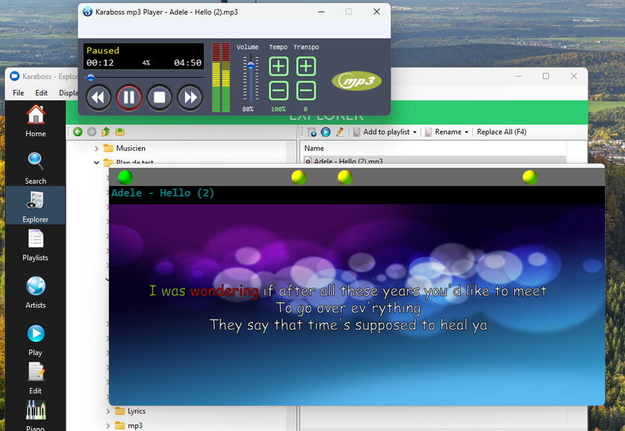Select the Musicien tree label

click(x=131, y=148)
